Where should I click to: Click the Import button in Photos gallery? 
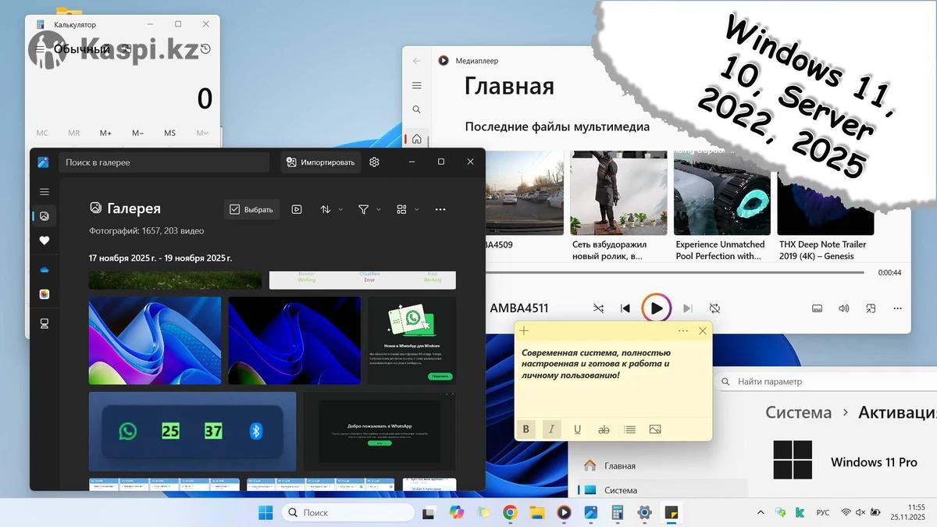(320, 162)
